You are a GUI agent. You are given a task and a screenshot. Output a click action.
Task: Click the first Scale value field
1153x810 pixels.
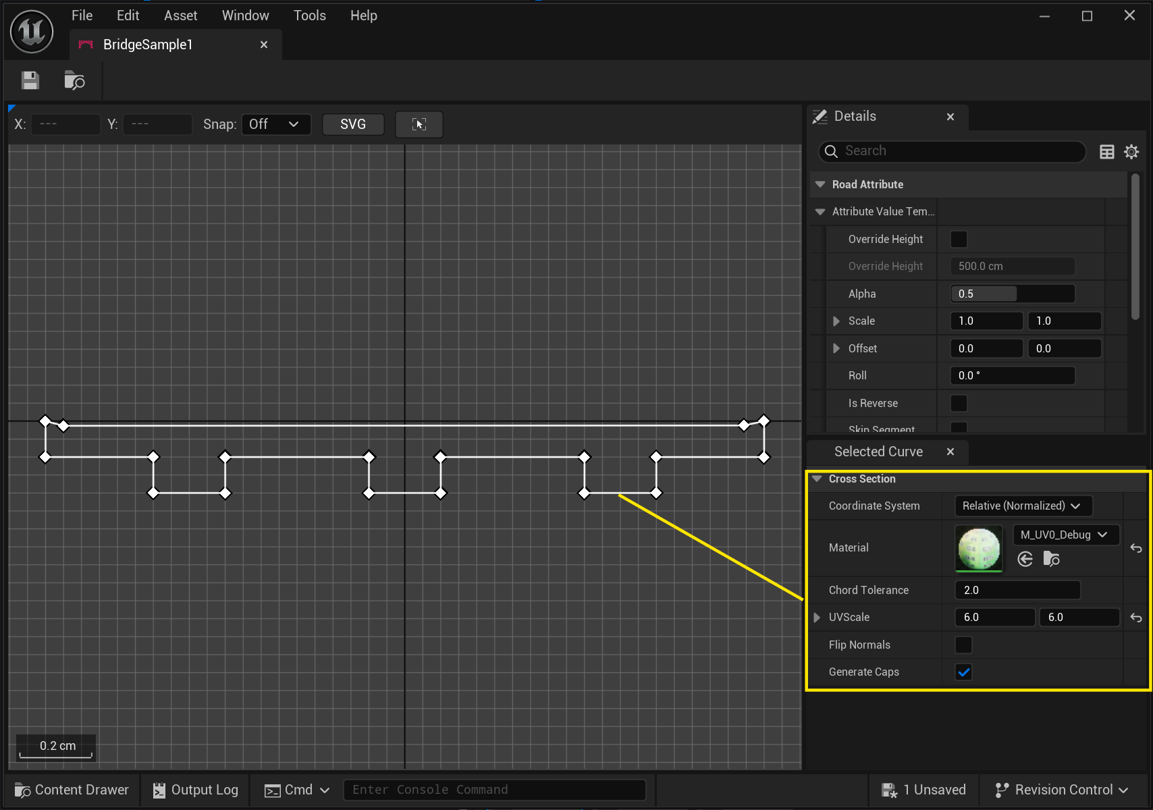click(x=987, y=321)
